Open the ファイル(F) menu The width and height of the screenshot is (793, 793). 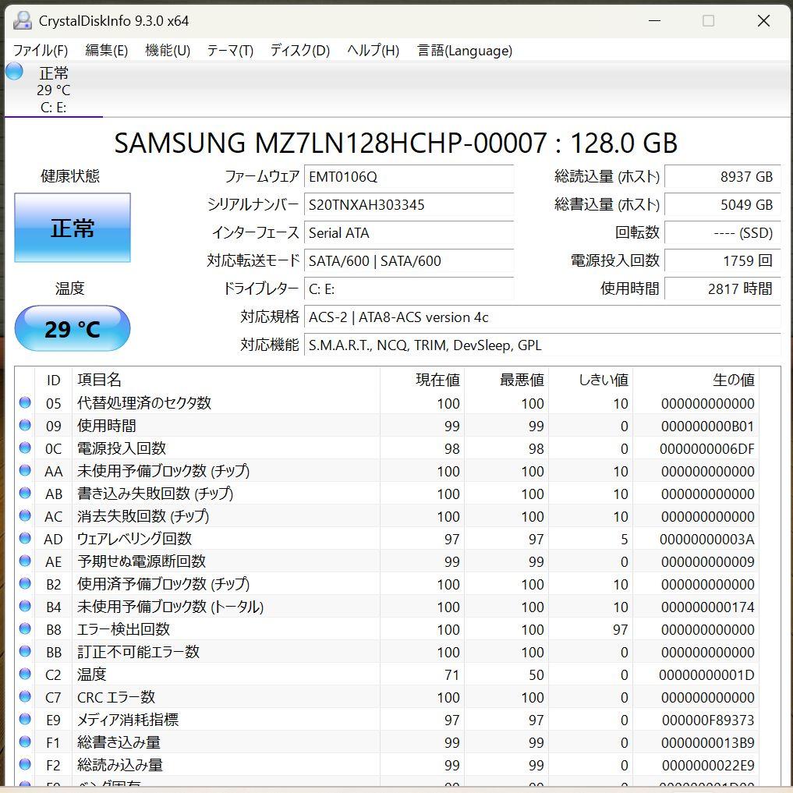(41, 51)
